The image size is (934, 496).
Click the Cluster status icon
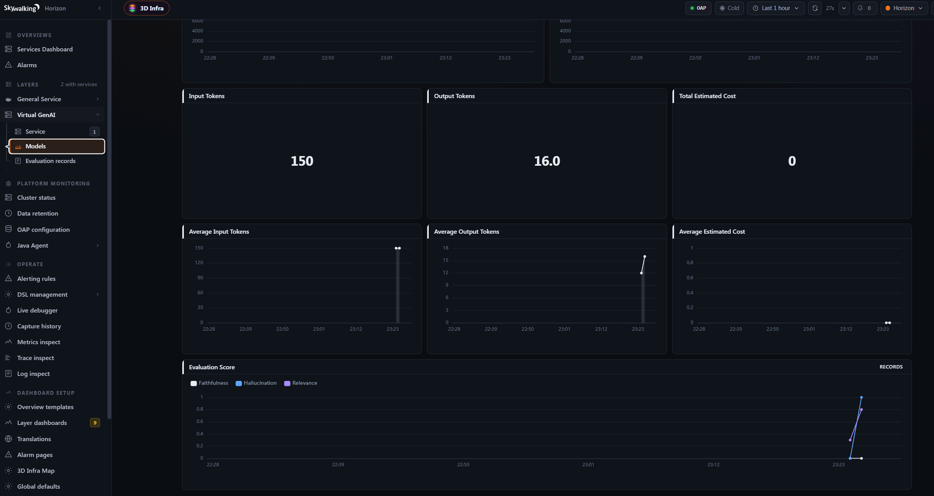pos(8,197)
